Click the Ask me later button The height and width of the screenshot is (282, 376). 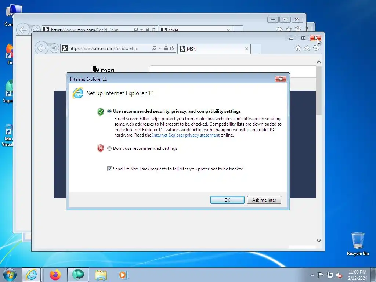pos(264,200)
